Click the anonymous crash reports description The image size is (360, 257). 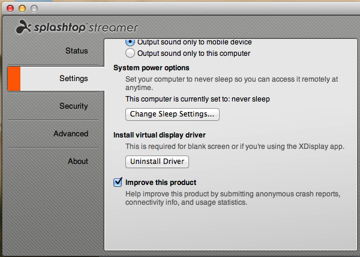tap(233, 198)
